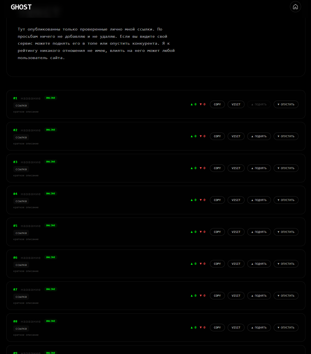The height and width of the screenshot is (354, 311).
Task: Copy the link of entry #7
Action: pyautogui.click(x=217, y=296)
